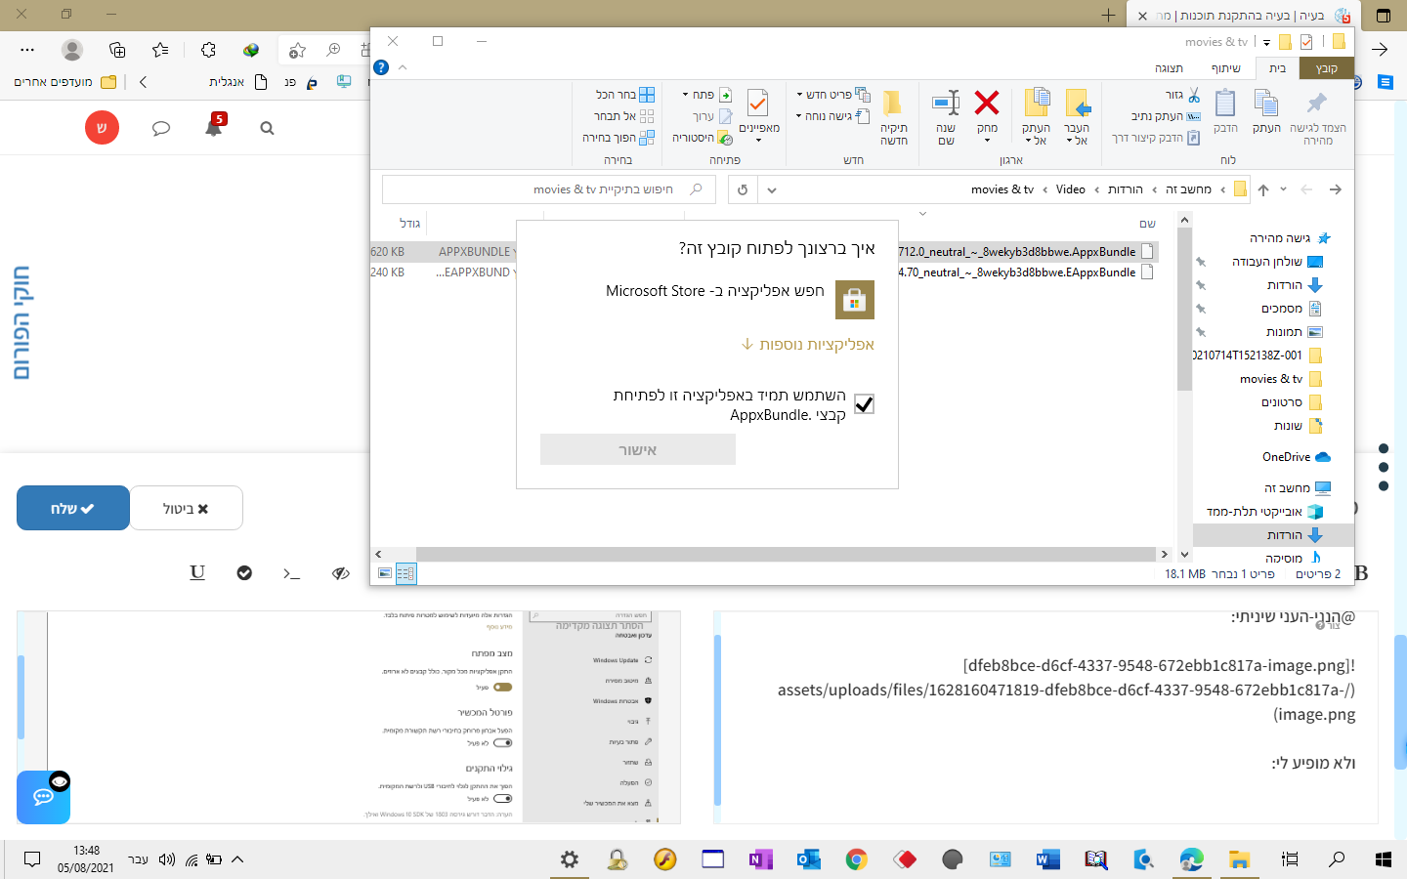Click Video in the breadcrumb path
This screenshot has width=1407, height=879.
(1071, 189)
